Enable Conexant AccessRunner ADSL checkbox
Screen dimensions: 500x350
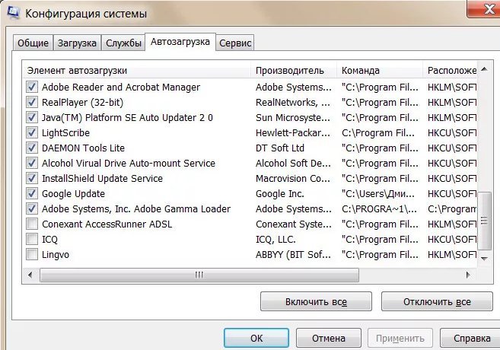pyautogui.click(x=31, y=224)
